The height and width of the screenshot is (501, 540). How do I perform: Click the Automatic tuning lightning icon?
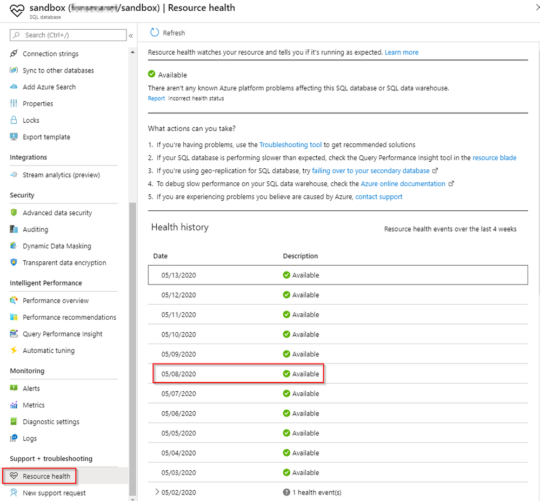click(14, 351)
